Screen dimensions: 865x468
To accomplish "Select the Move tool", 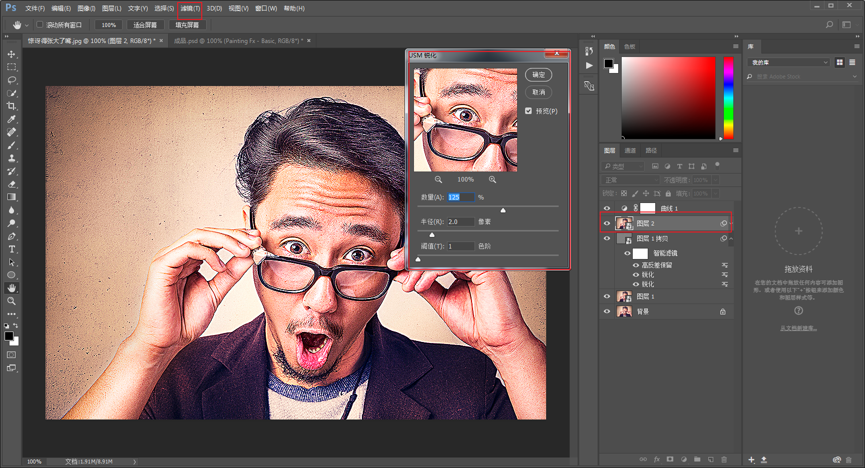I will 12,54.
